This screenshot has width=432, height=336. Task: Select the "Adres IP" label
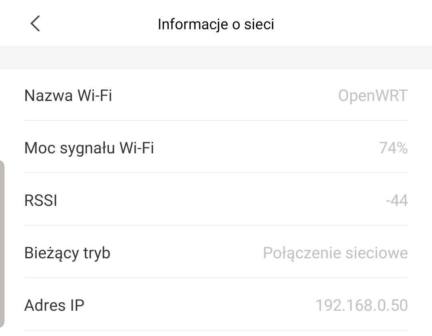tap(54, 305)
